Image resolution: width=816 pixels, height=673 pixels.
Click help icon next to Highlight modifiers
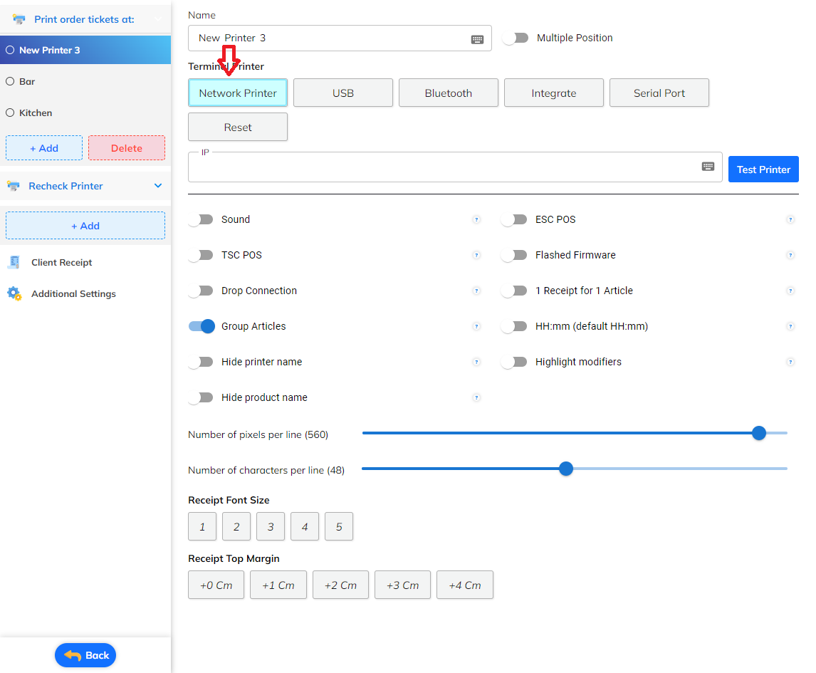pos(790,362)
